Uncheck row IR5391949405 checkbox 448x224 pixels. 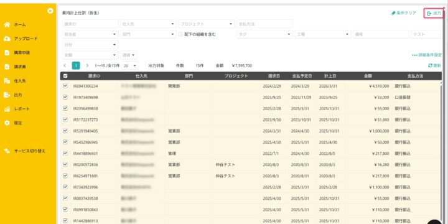point(65,131)
